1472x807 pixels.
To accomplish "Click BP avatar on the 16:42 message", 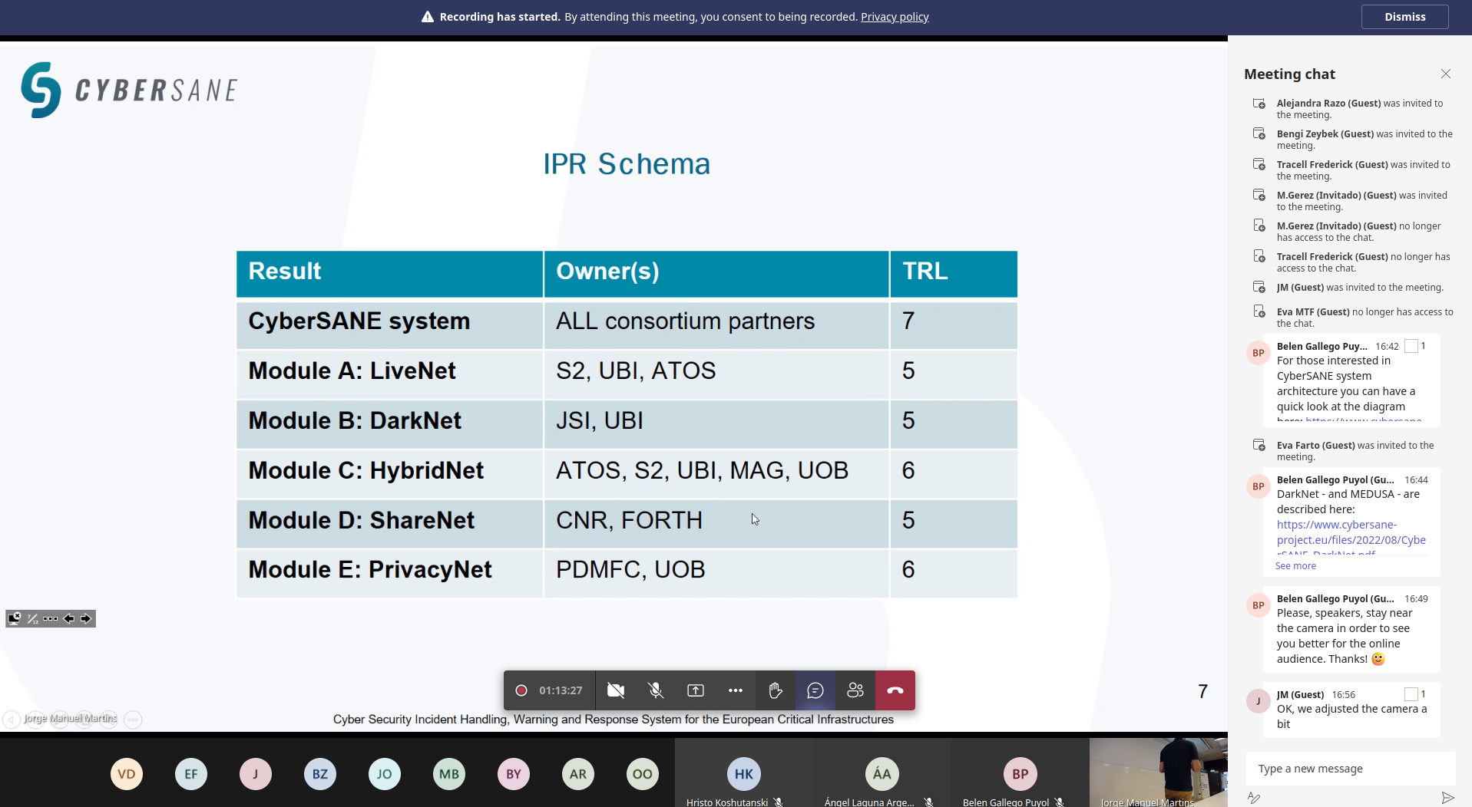I will click(1259, 353).
